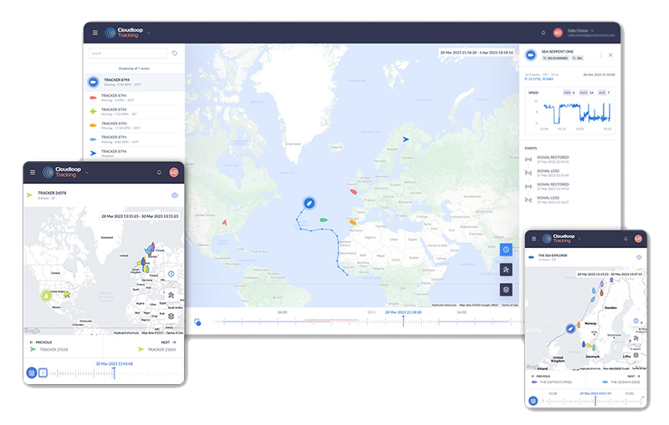Click the blue arrow marker over Finland
The height and width of the screenshot is (425, 669).
click(x=406, y=139)
